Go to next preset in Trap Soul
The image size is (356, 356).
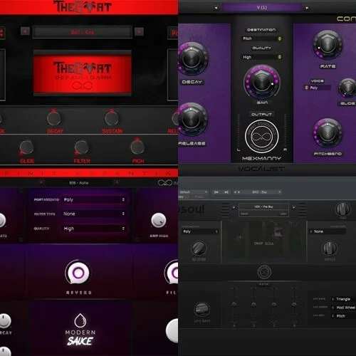tap(294, 207)
